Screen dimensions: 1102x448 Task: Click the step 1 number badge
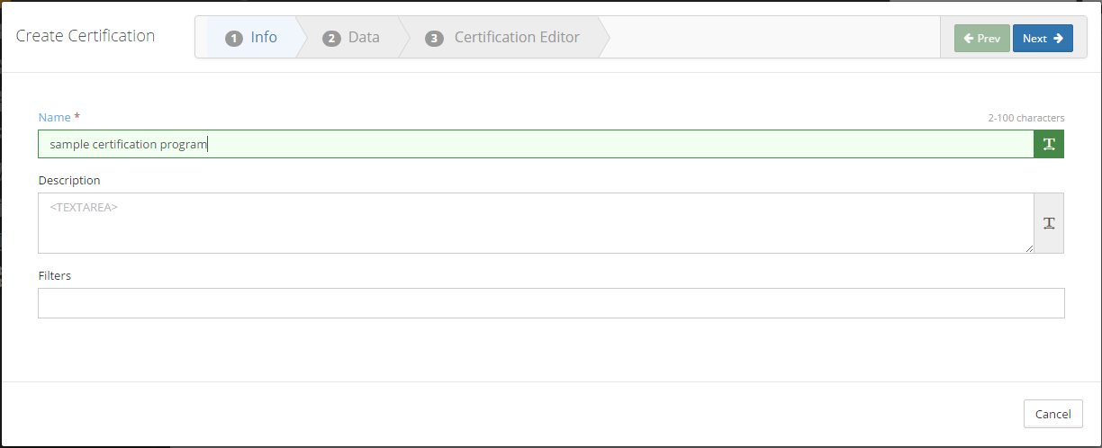pos(234,39)
